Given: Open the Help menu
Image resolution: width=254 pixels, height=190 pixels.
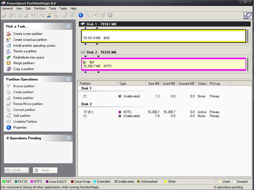Looking at the screenshot, I should click(x=73, y=8).
